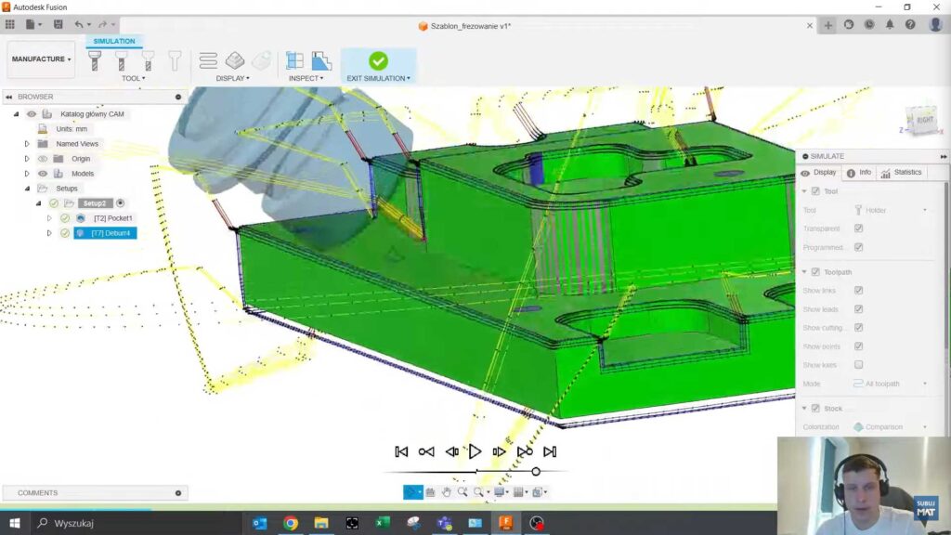Switch to the Statistics tab

[x=901, y=173]
